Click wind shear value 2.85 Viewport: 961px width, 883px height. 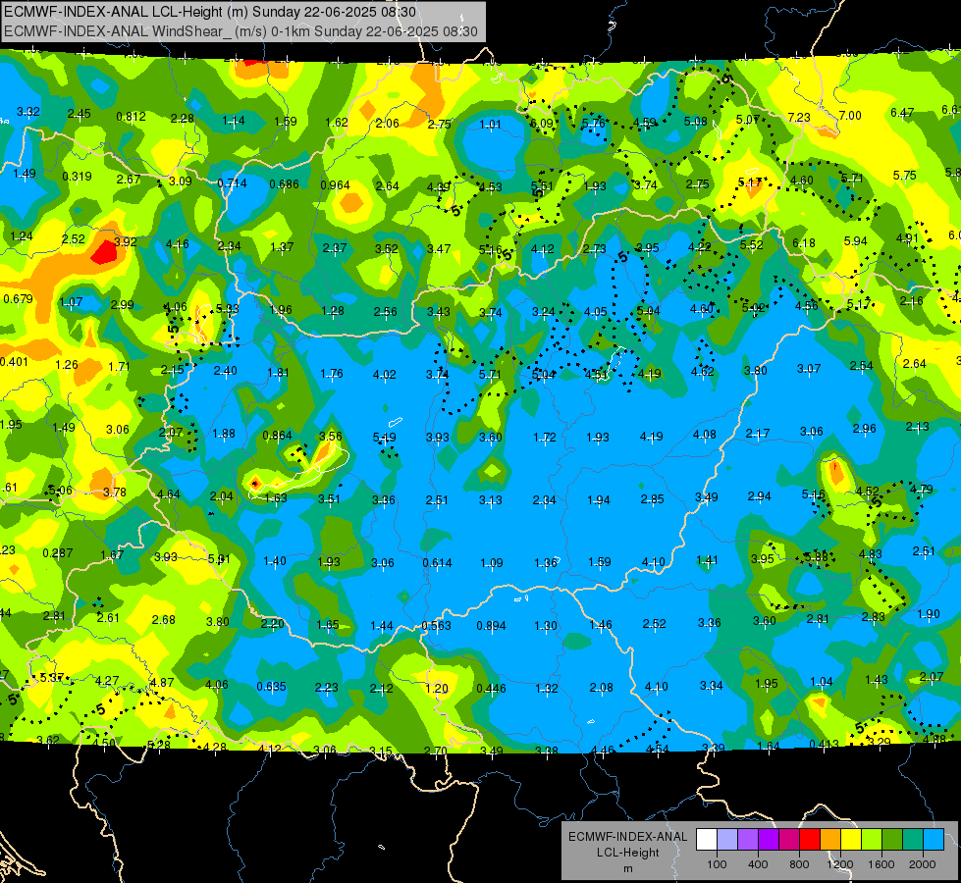tap(652, 499)
